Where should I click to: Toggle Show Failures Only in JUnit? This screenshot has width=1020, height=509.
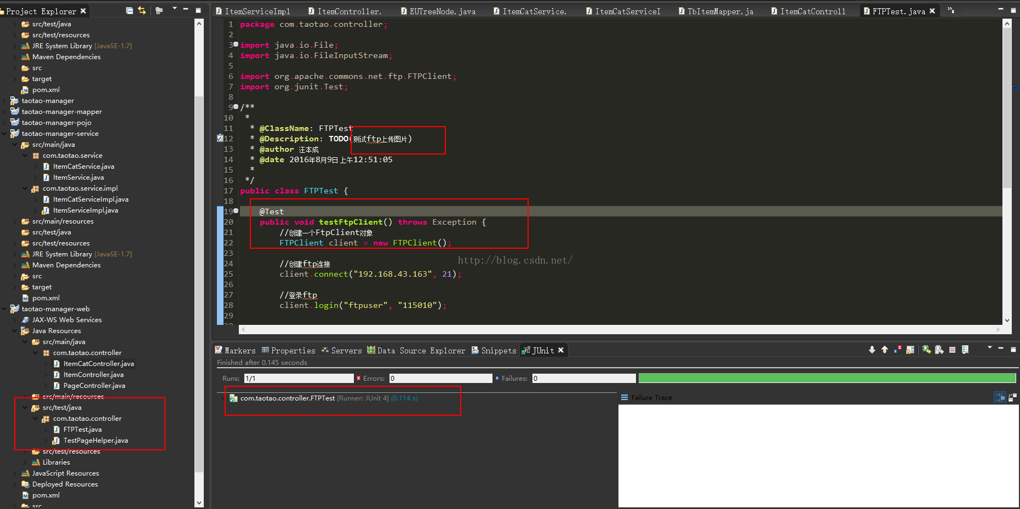coord(897,350)
